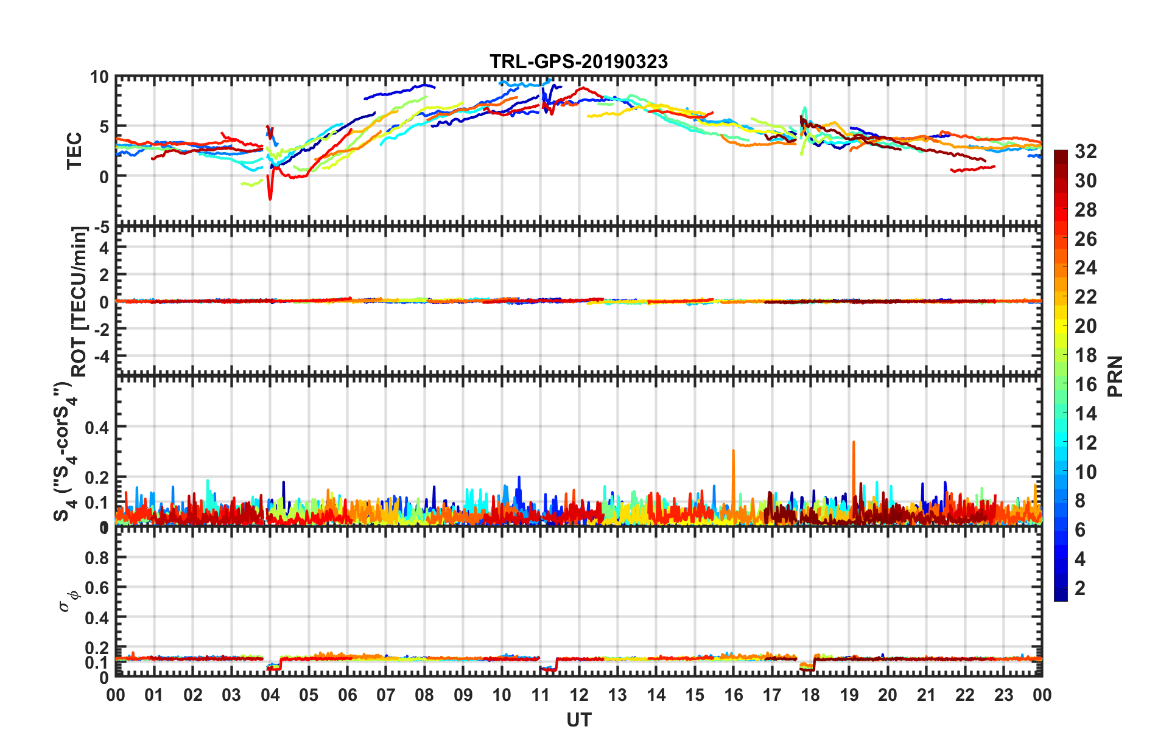
Task: Click the S4 axis label
Action: tap(67, 452)
